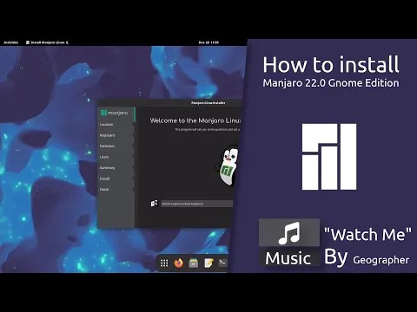Go to the Users step in the sidebar
This screenshot has height=312, width=417.
[x=104, y=157]
